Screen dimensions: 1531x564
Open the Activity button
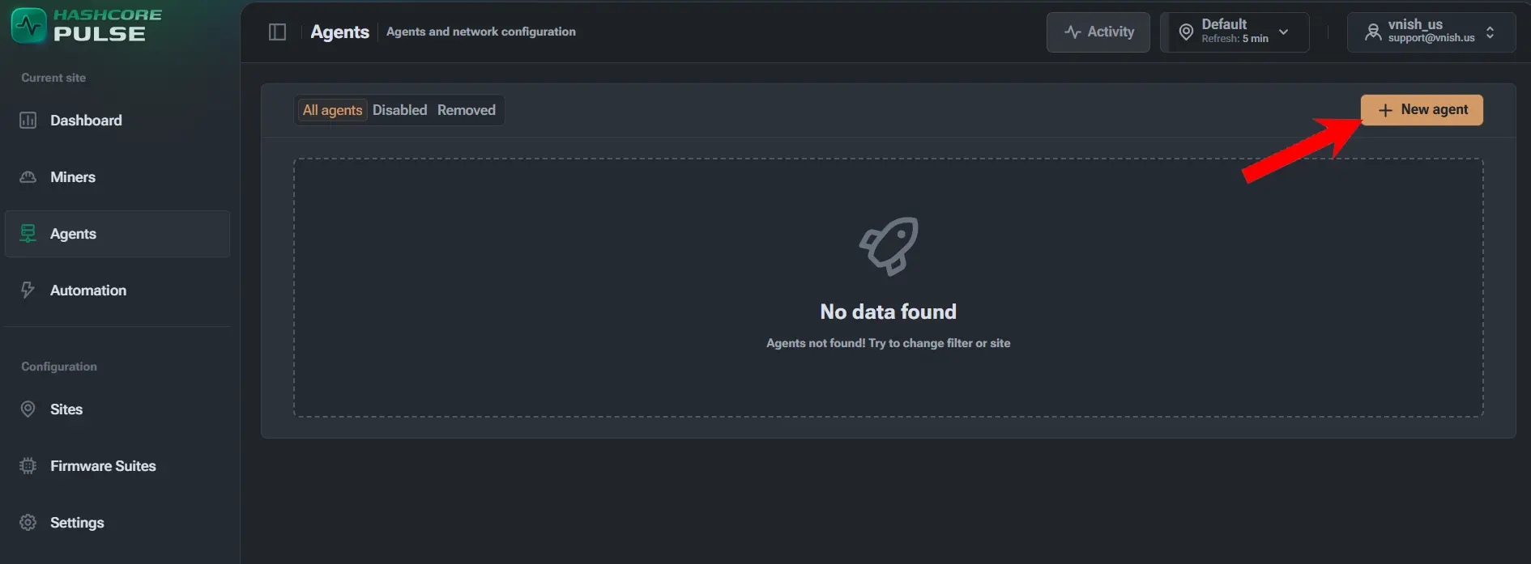(x=1098, y=32)
